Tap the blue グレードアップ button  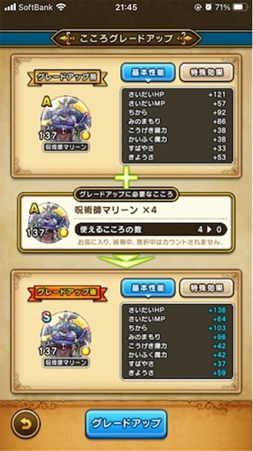coord(126,424)
